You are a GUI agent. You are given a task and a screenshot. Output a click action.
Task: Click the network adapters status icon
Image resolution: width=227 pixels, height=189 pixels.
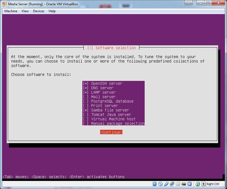172,184
